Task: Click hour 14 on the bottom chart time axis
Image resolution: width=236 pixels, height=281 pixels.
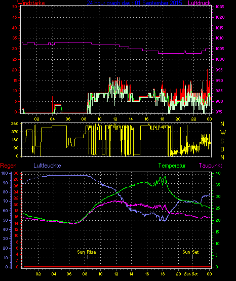Action: coord(131,274)
